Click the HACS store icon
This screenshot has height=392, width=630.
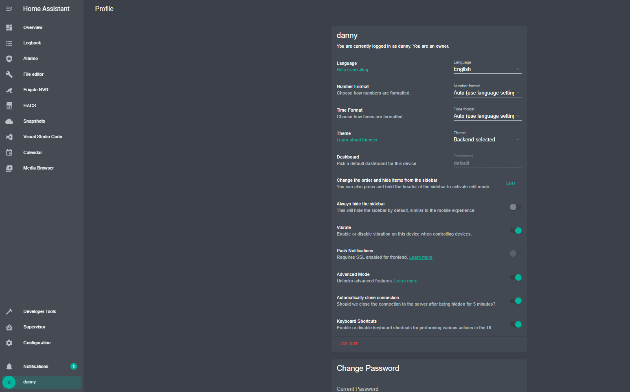pos(9,106)
